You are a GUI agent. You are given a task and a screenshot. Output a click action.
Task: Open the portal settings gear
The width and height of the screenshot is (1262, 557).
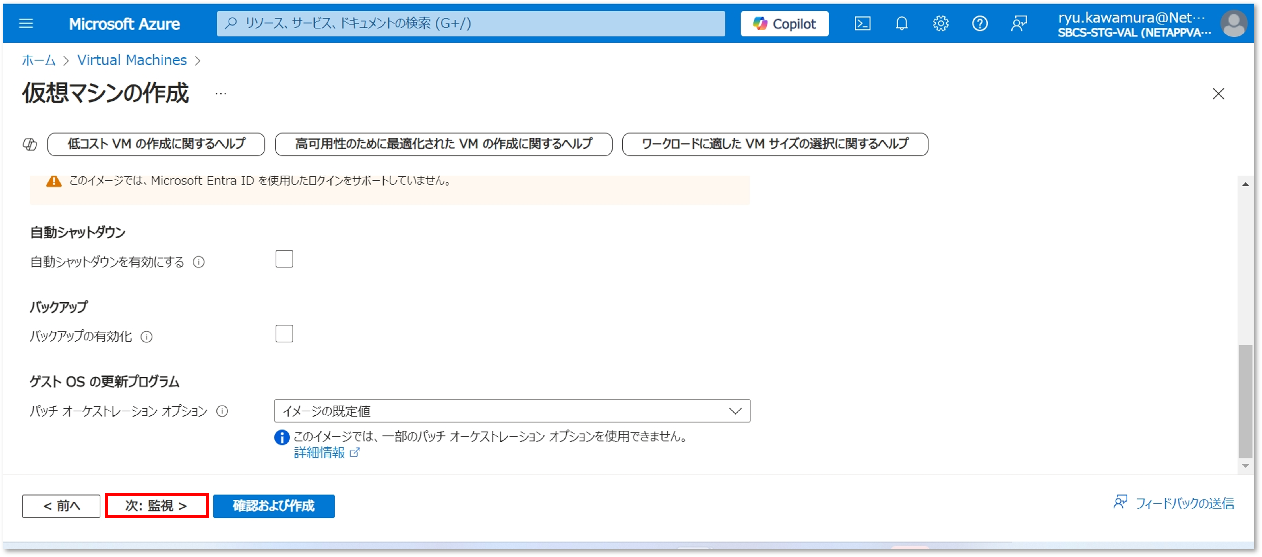point(941,24)
